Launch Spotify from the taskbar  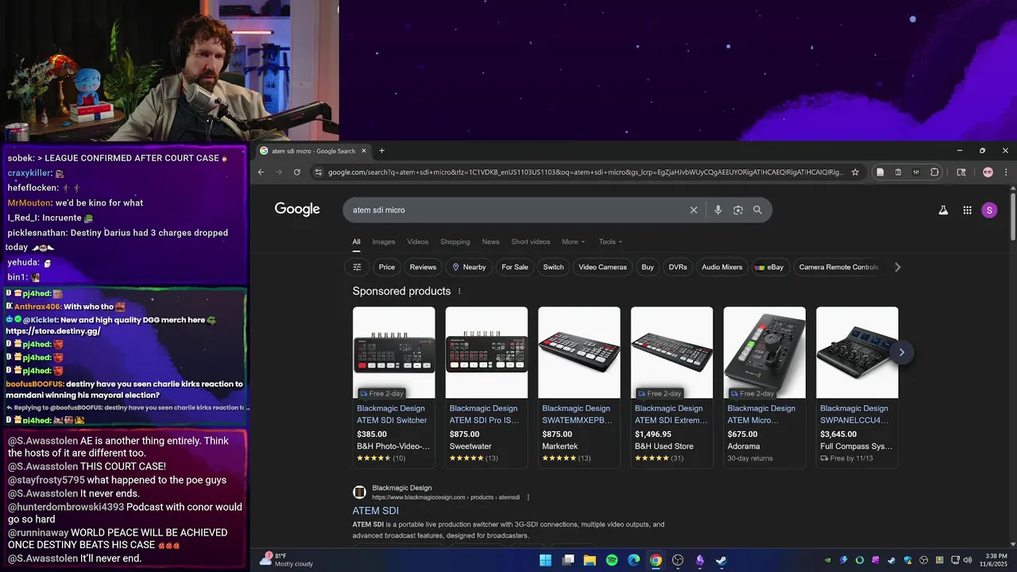[612, 560]
